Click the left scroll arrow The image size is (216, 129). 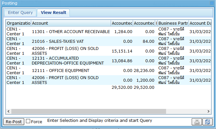coord(8,111)
